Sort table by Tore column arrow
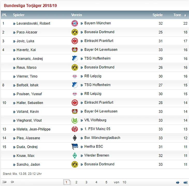 [185, 16]
